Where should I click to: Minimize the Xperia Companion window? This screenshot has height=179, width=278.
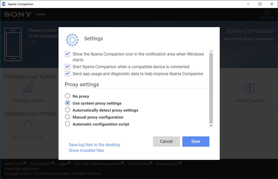point(248,4)
